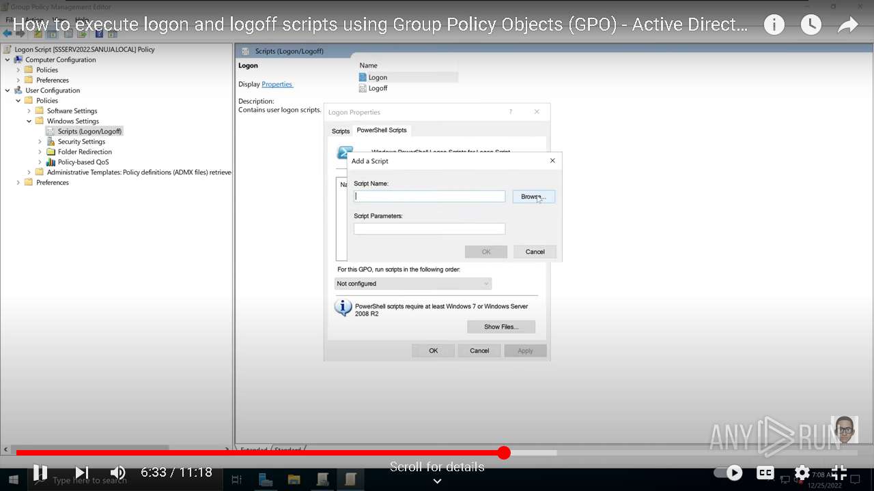Image resolution: width=874 pixels, height=491 pixels.
Task: Collapse Windows Settings node
Action: [x=29, y=121]
